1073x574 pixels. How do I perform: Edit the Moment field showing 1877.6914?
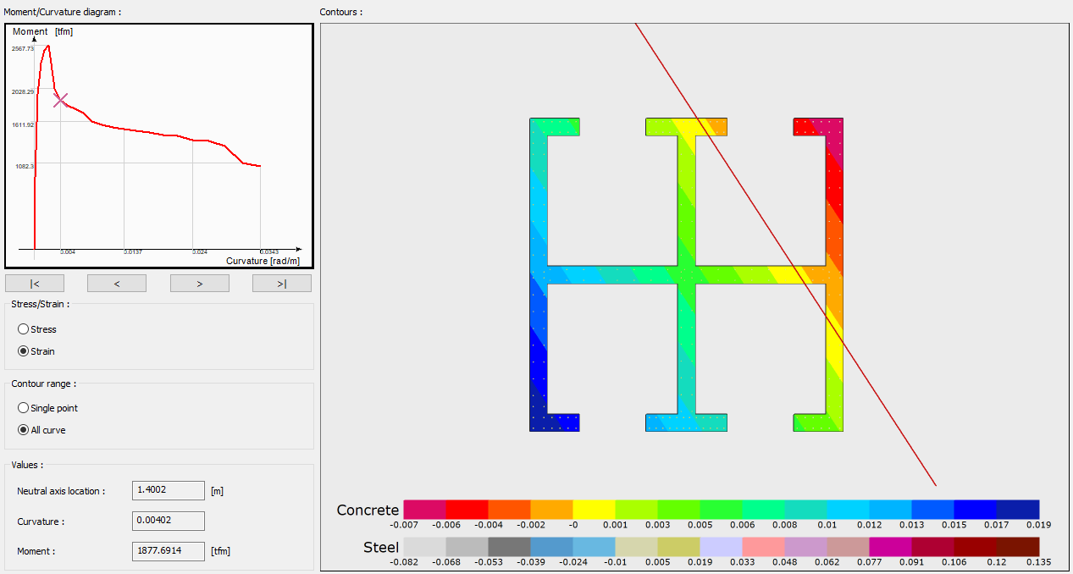[x=167, y=550]
